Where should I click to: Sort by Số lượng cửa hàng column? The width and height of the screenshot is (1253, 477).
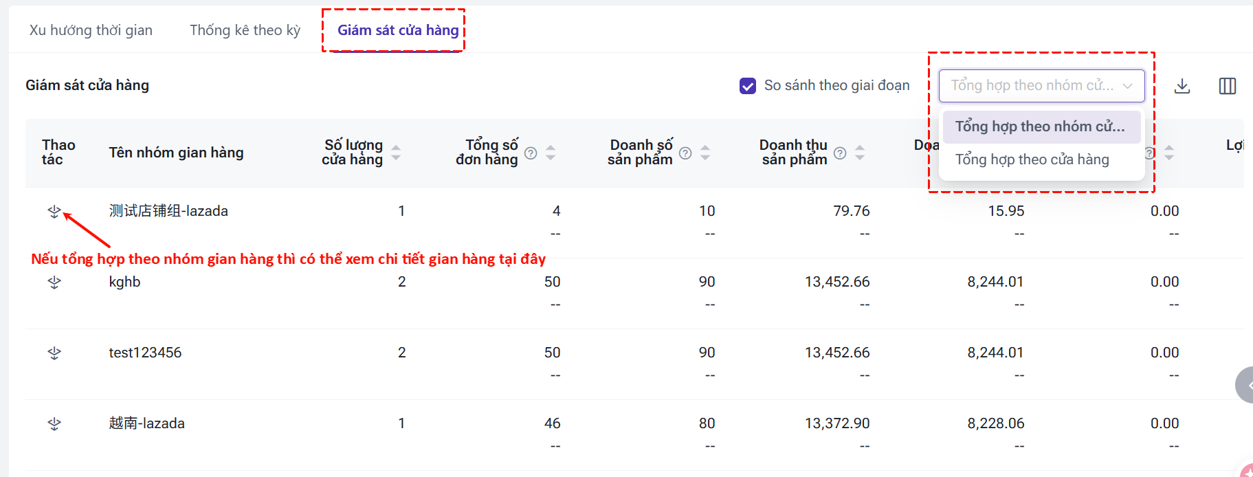click(x=396, y=153)
